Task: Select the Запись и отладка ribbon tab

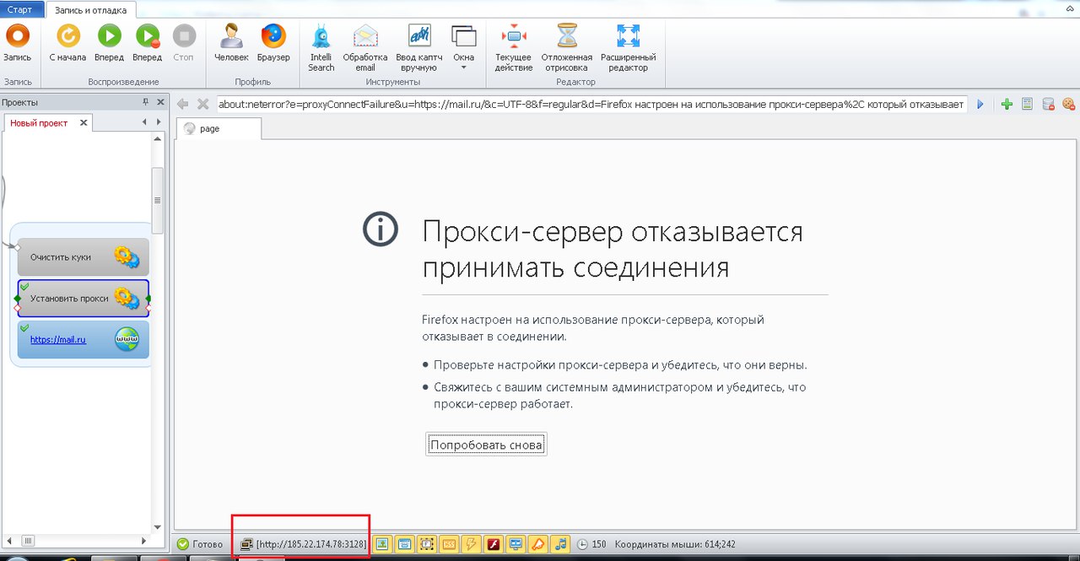Action: pos(90,10)
